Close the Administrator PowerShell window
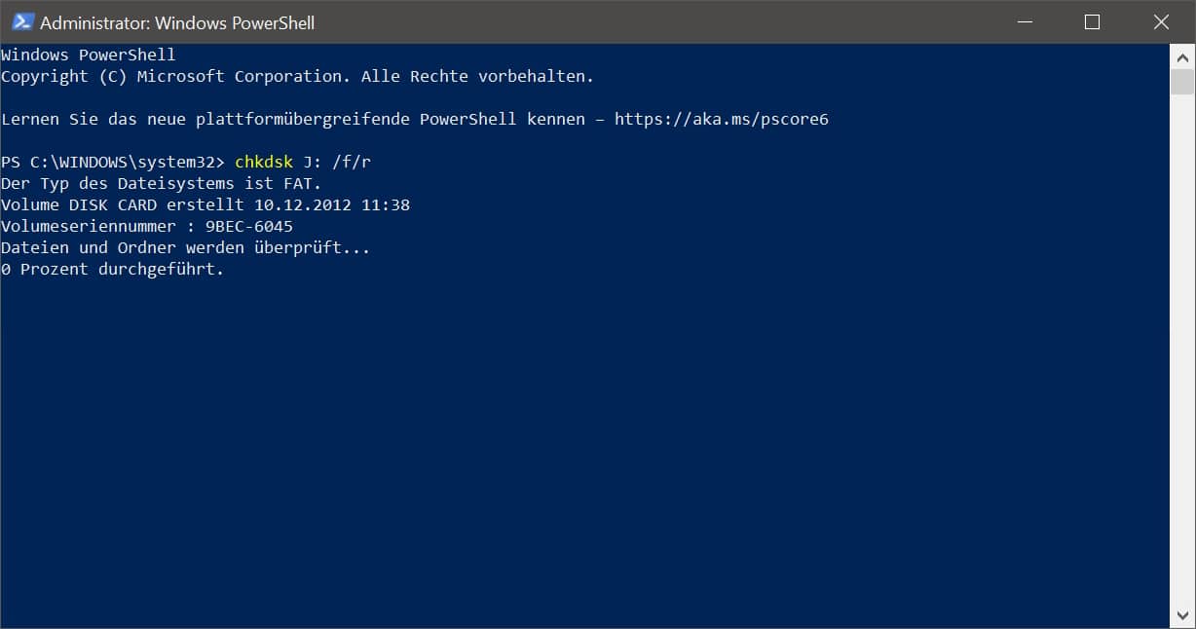Viewport: 1196px width, 629px height. pyautogui.click(x=1161, y=21)
